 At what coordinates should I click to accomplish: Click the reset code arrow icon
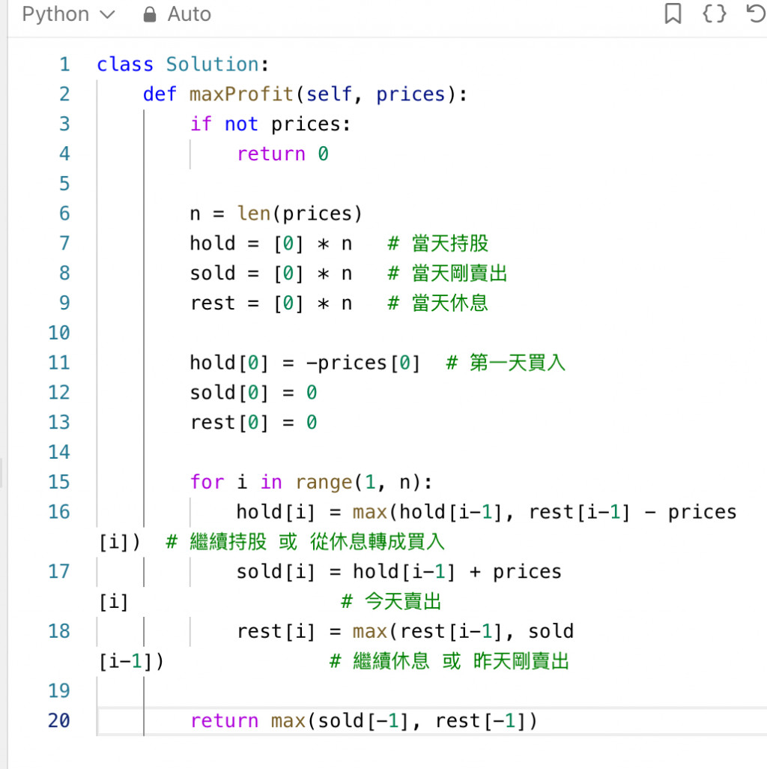point(756,13)
